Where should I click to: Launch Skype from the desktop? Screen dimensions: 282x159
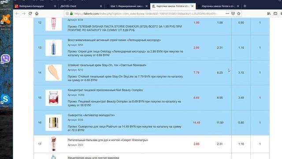tap(5, 101)
